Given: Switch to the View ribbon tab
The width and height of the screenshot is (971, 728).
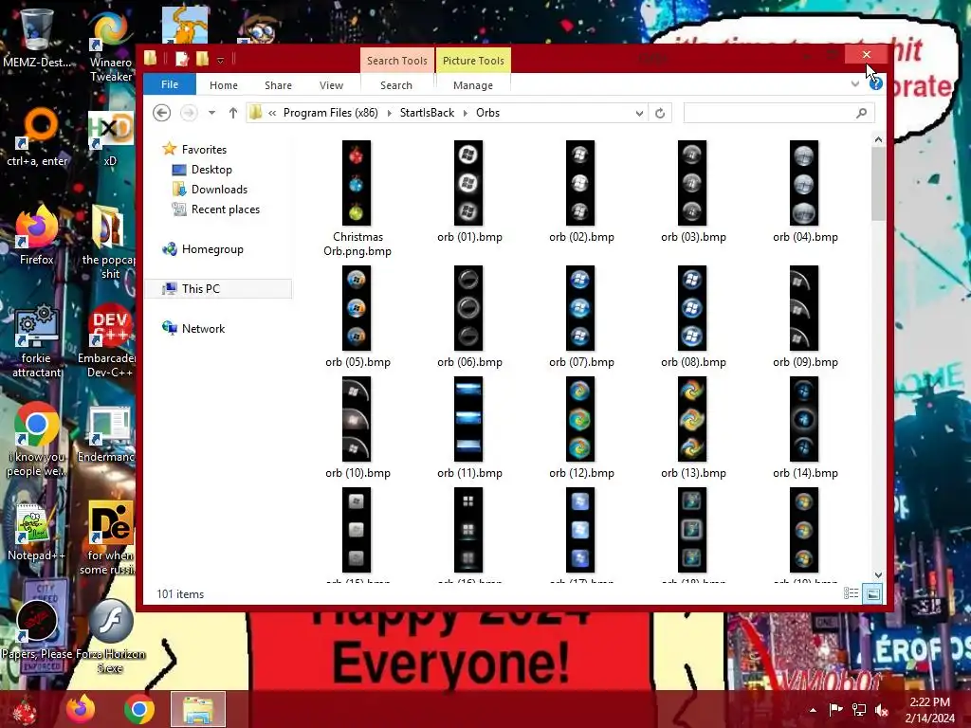Looking at the screenshot, I should click(x=331, y=84).
